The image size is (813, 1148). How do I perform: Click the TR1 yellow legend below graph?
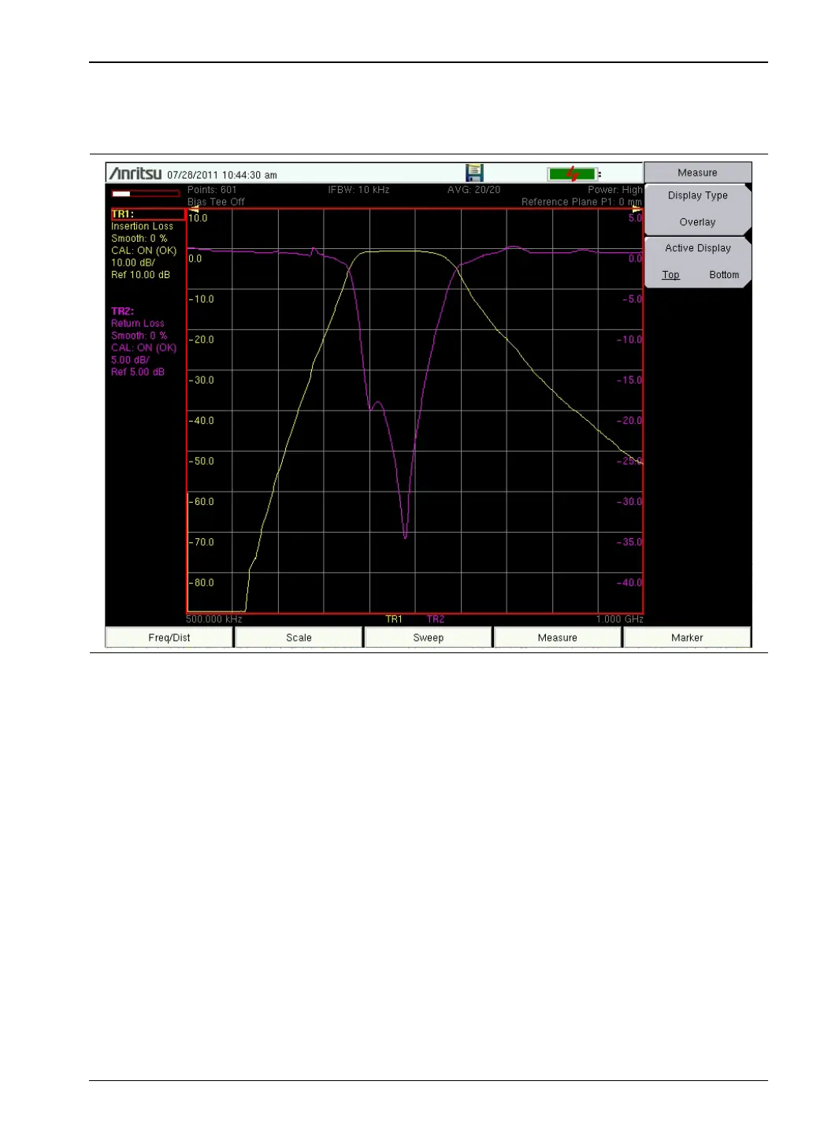(x=394, y=619)
